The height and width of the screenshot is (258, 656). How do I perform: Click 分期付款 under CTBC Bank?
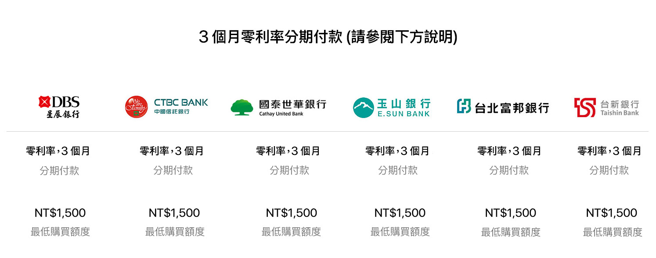point(173,171)
